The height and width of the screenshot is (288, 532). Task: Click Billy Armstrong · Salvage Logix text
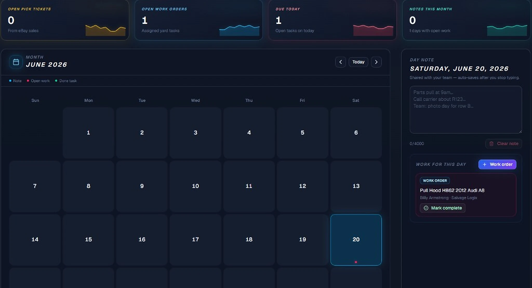pyautogui.click(x=448, y=198)
